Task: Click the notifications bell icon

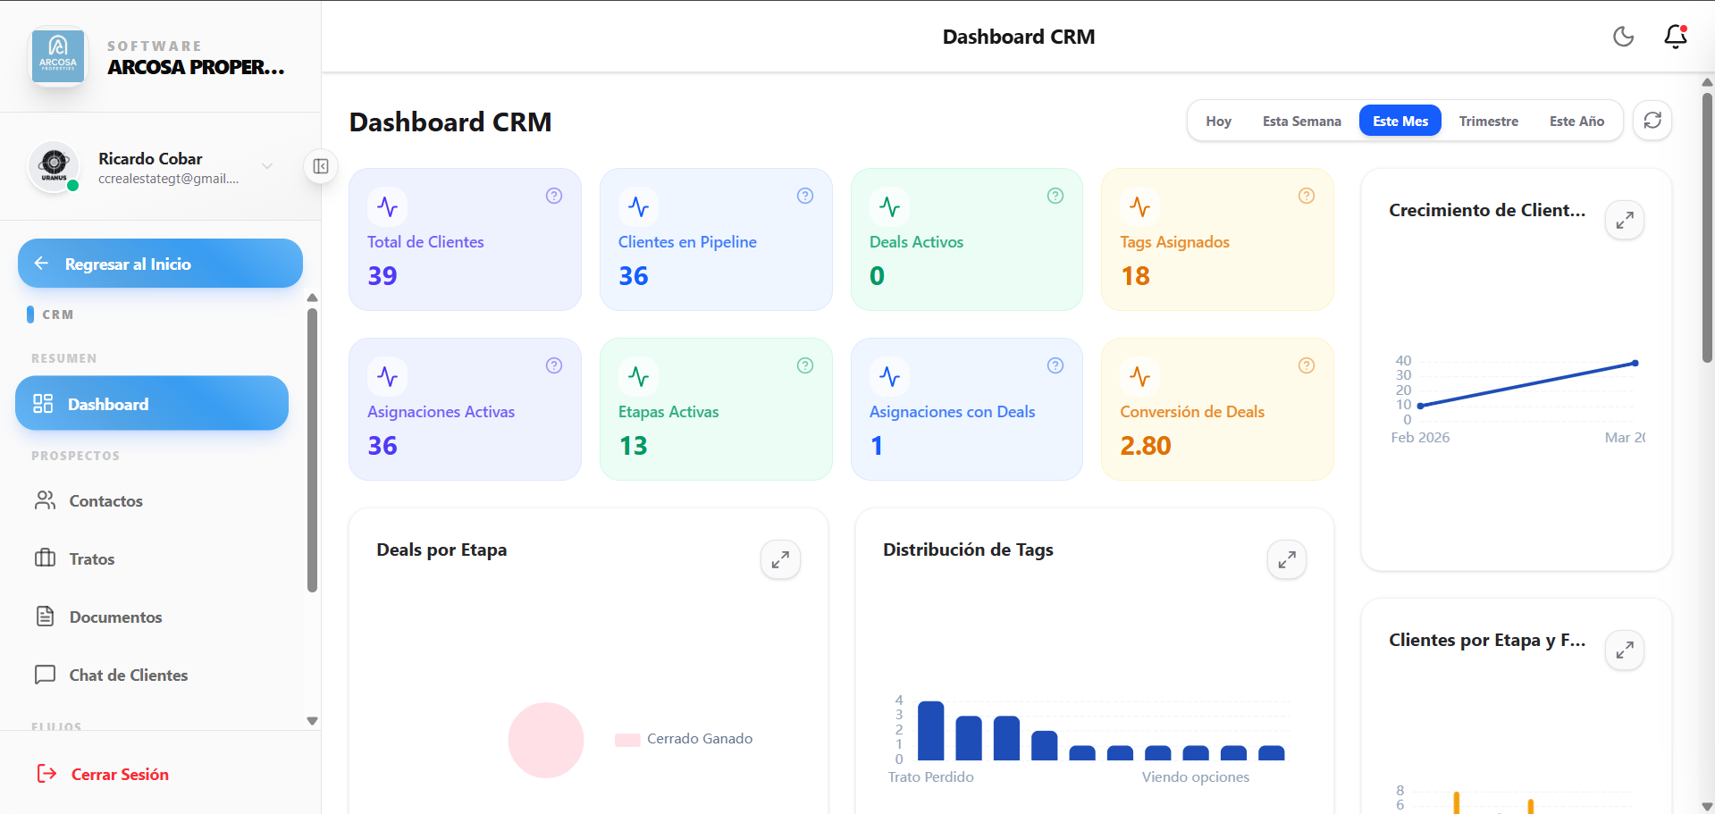Action: click(1675, 37)
